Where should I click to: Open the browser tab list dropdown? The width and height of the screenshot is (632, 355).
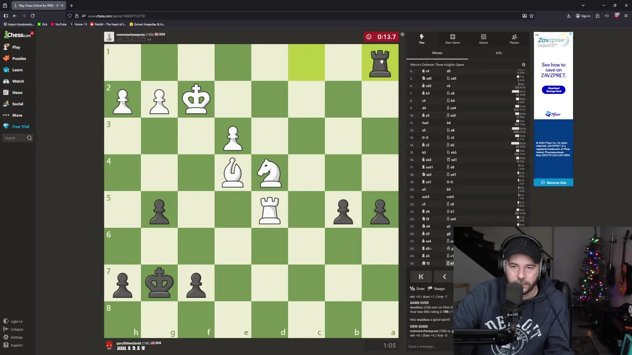[x=583, y=5]
